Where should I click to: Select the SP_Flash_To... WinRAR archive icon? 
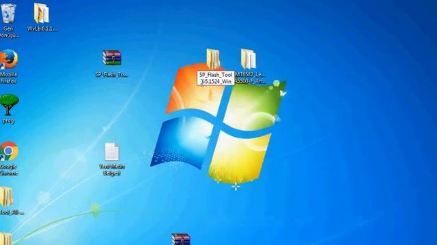[112, 58]
